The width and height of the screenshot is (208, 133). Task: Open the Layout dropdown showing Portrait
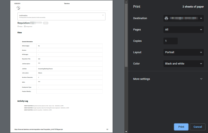[183, 52]
